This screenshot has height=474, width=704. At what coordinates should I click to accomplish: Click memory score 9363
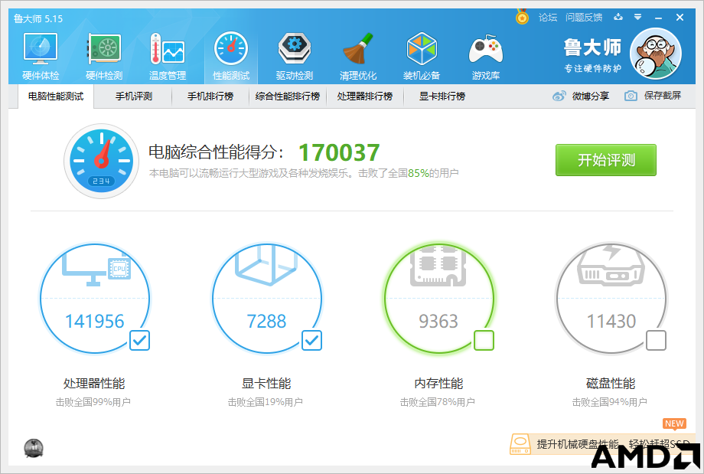[438, 322]
